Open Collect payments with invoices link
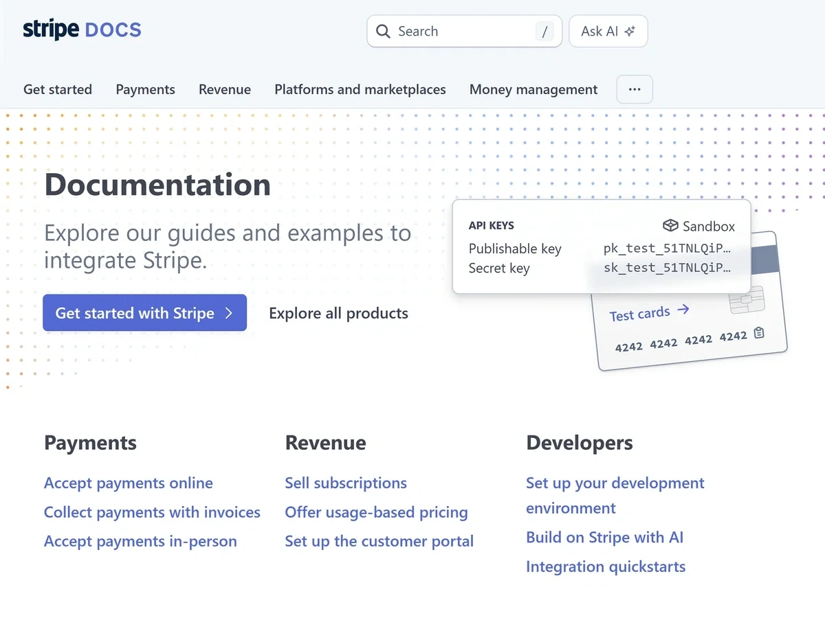Screen dimensions: 825x618 (152, 512)
